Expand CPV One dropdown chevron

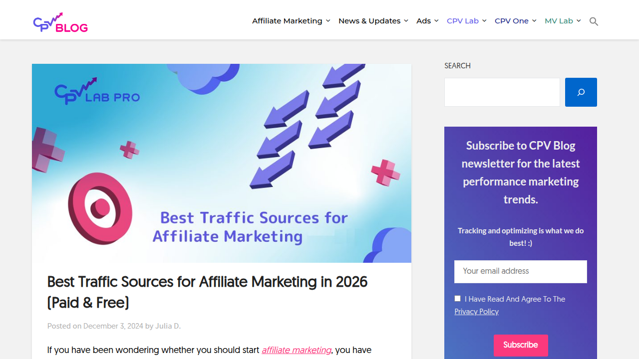pyautogui.click(x=534, y=21)
